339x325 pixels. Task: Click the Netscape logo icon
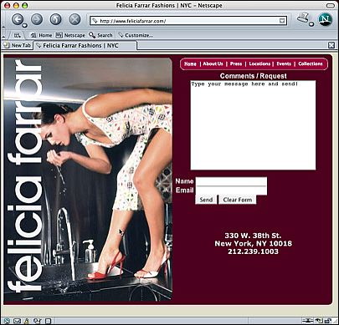(325, 19)
